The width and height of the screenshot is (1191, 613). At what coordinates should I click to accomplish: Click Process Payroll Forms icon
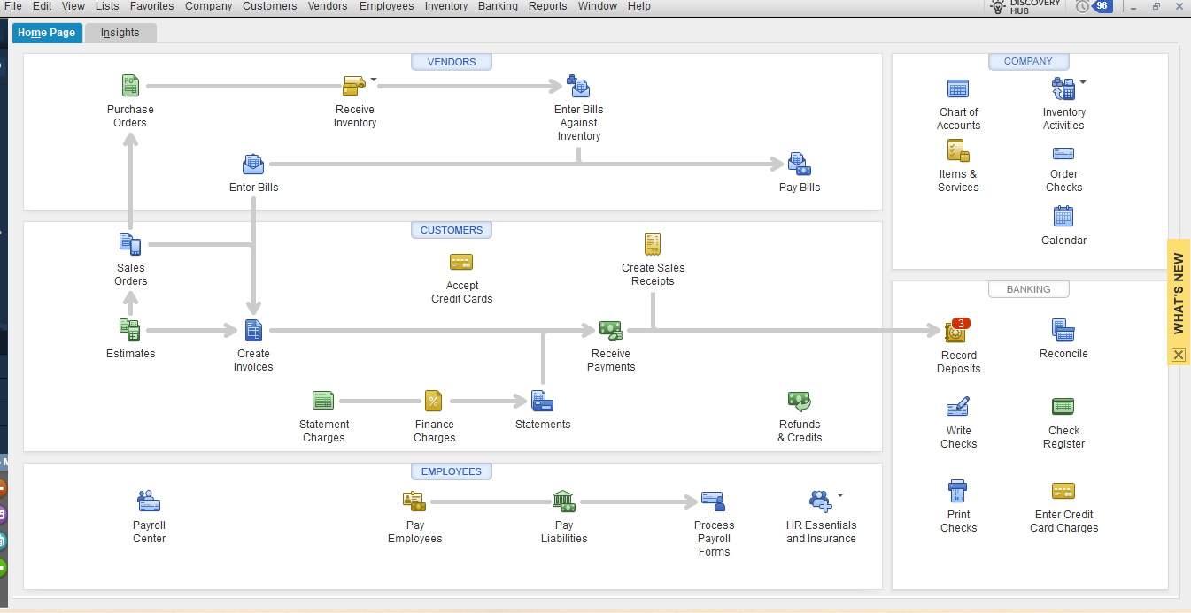pyautogui.click(x=714, y=502)
